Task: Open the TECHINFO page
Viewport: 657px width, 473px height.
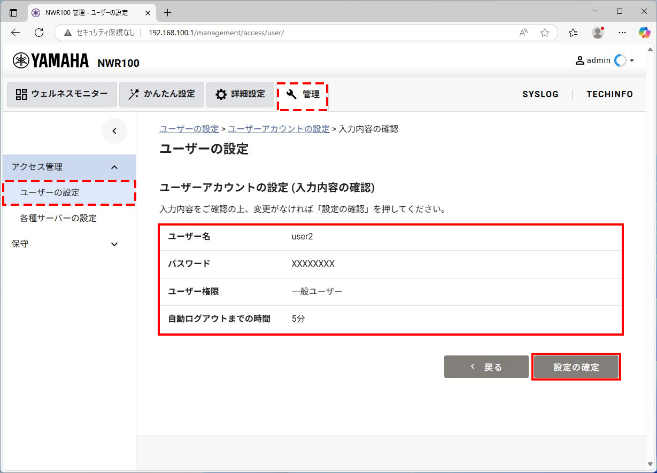Action: [x=609, y=94]
